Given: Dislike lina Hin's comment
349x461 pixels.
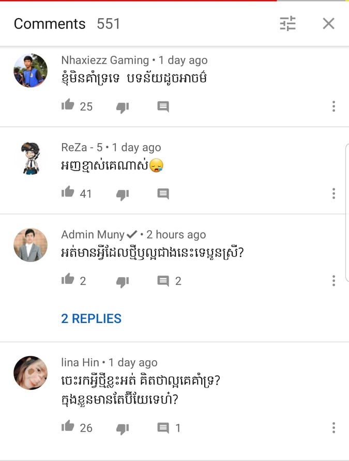Looking at the screenshot, I should pyautogui.click(x=123, y=428).
